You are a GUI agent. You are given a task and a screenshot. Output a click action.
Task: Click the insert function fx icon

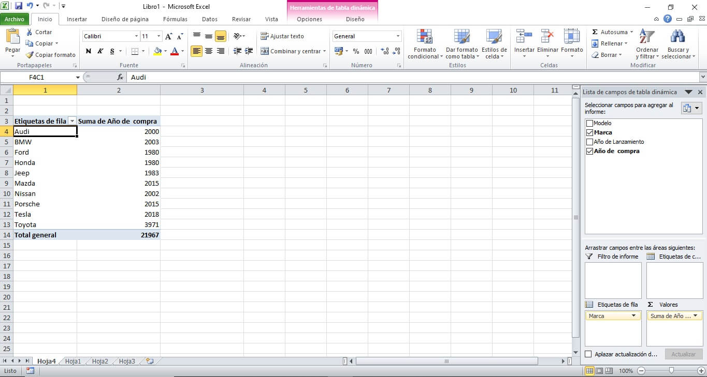pyautogui.click(x=120, y=77)
